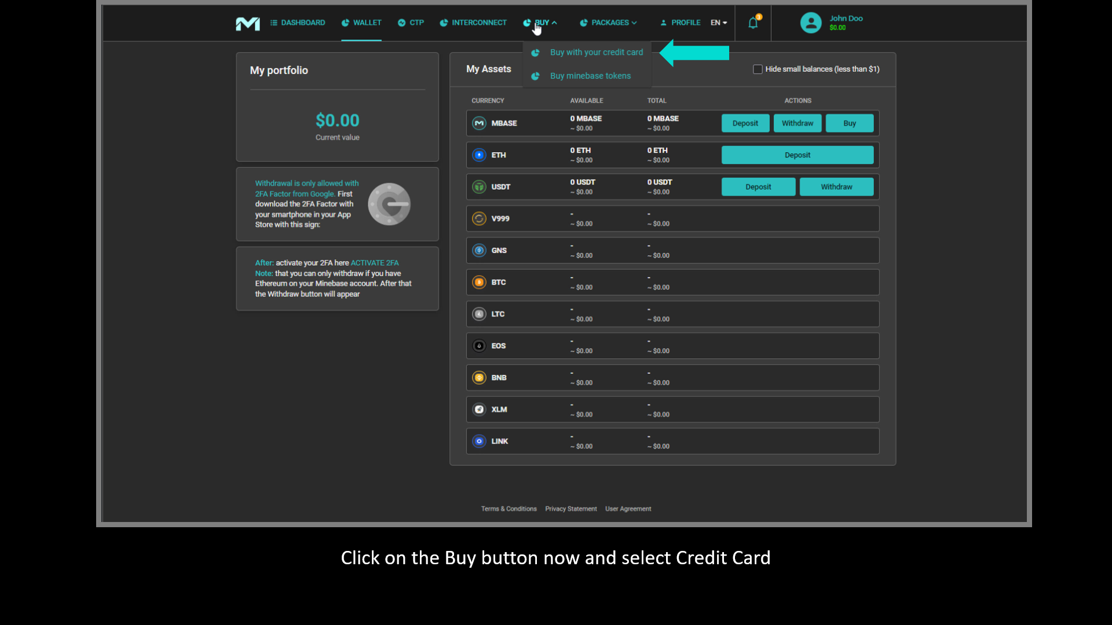This screenshot has width=1112, height=625.
Task: Click the BNB coin icon
Action: 479,378
